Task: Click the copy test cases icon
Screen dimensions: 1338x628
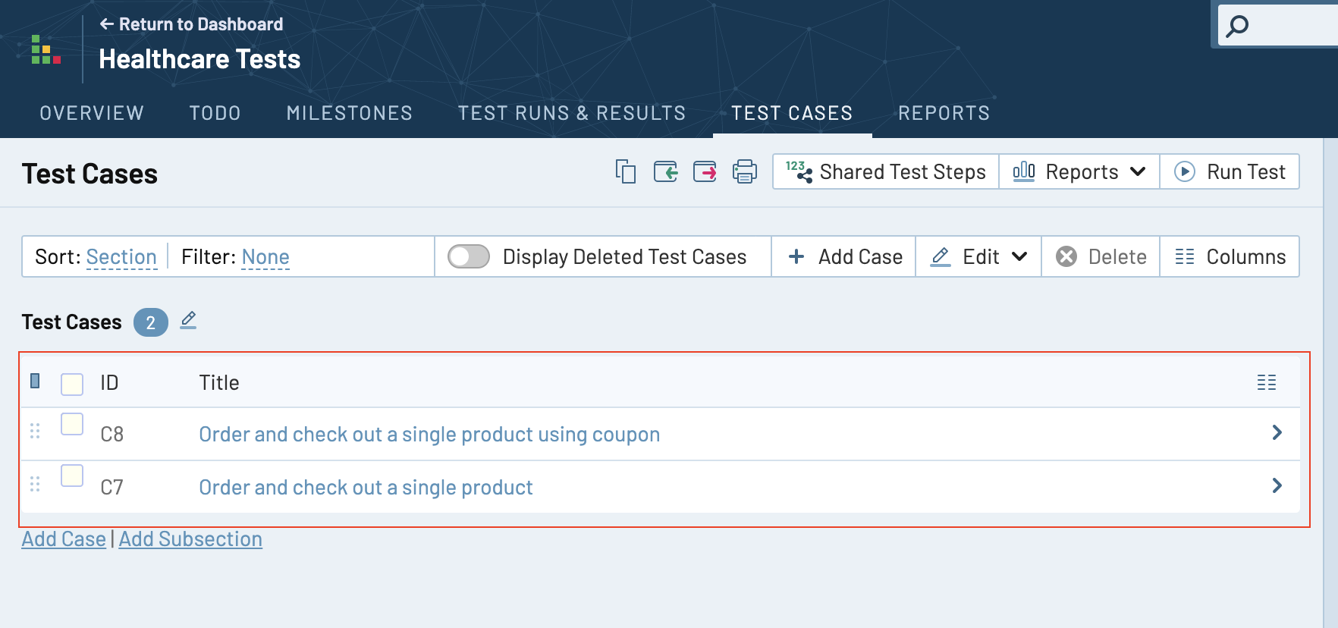Action: [626, 172]
